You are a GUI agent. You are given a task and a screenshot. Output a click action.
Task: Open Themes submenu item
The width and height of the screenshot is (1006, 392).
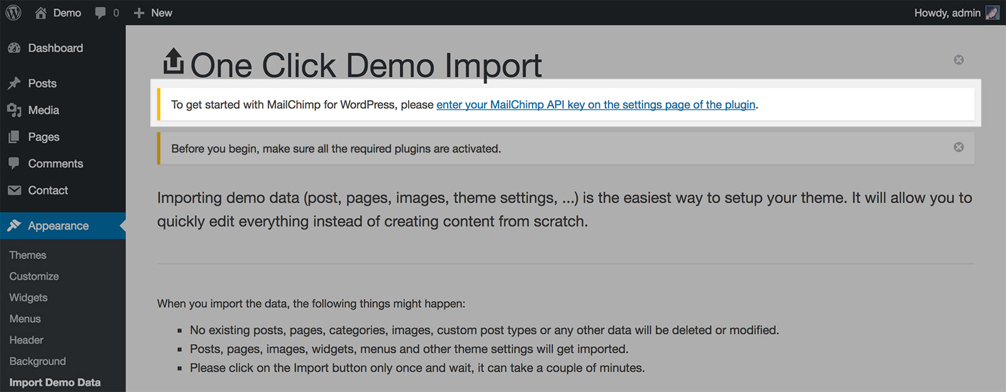pos(28,255)
